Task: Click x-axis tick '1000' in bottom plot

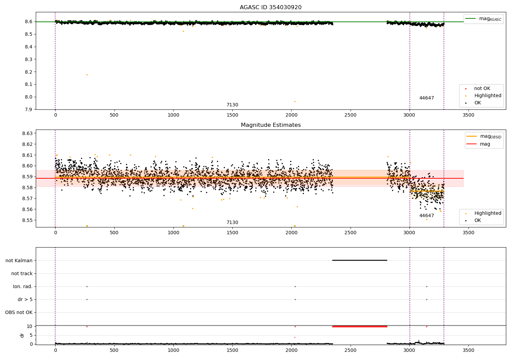Action: click(x=173, y=350)
